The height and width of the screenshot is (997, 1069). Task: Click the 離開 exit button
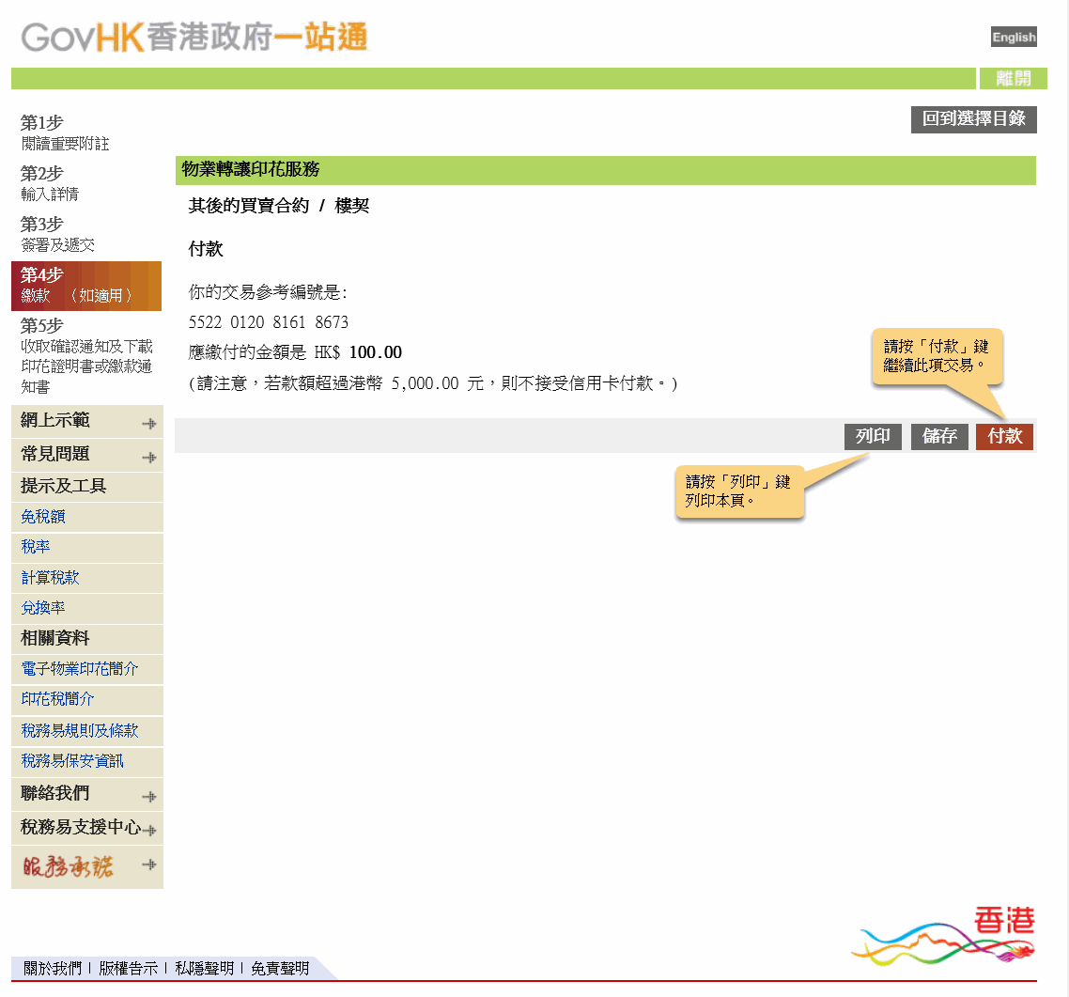click(1012, 78)
